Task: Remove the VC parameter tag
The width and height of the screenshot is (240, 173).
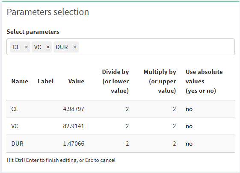Action: pos(48,47)
